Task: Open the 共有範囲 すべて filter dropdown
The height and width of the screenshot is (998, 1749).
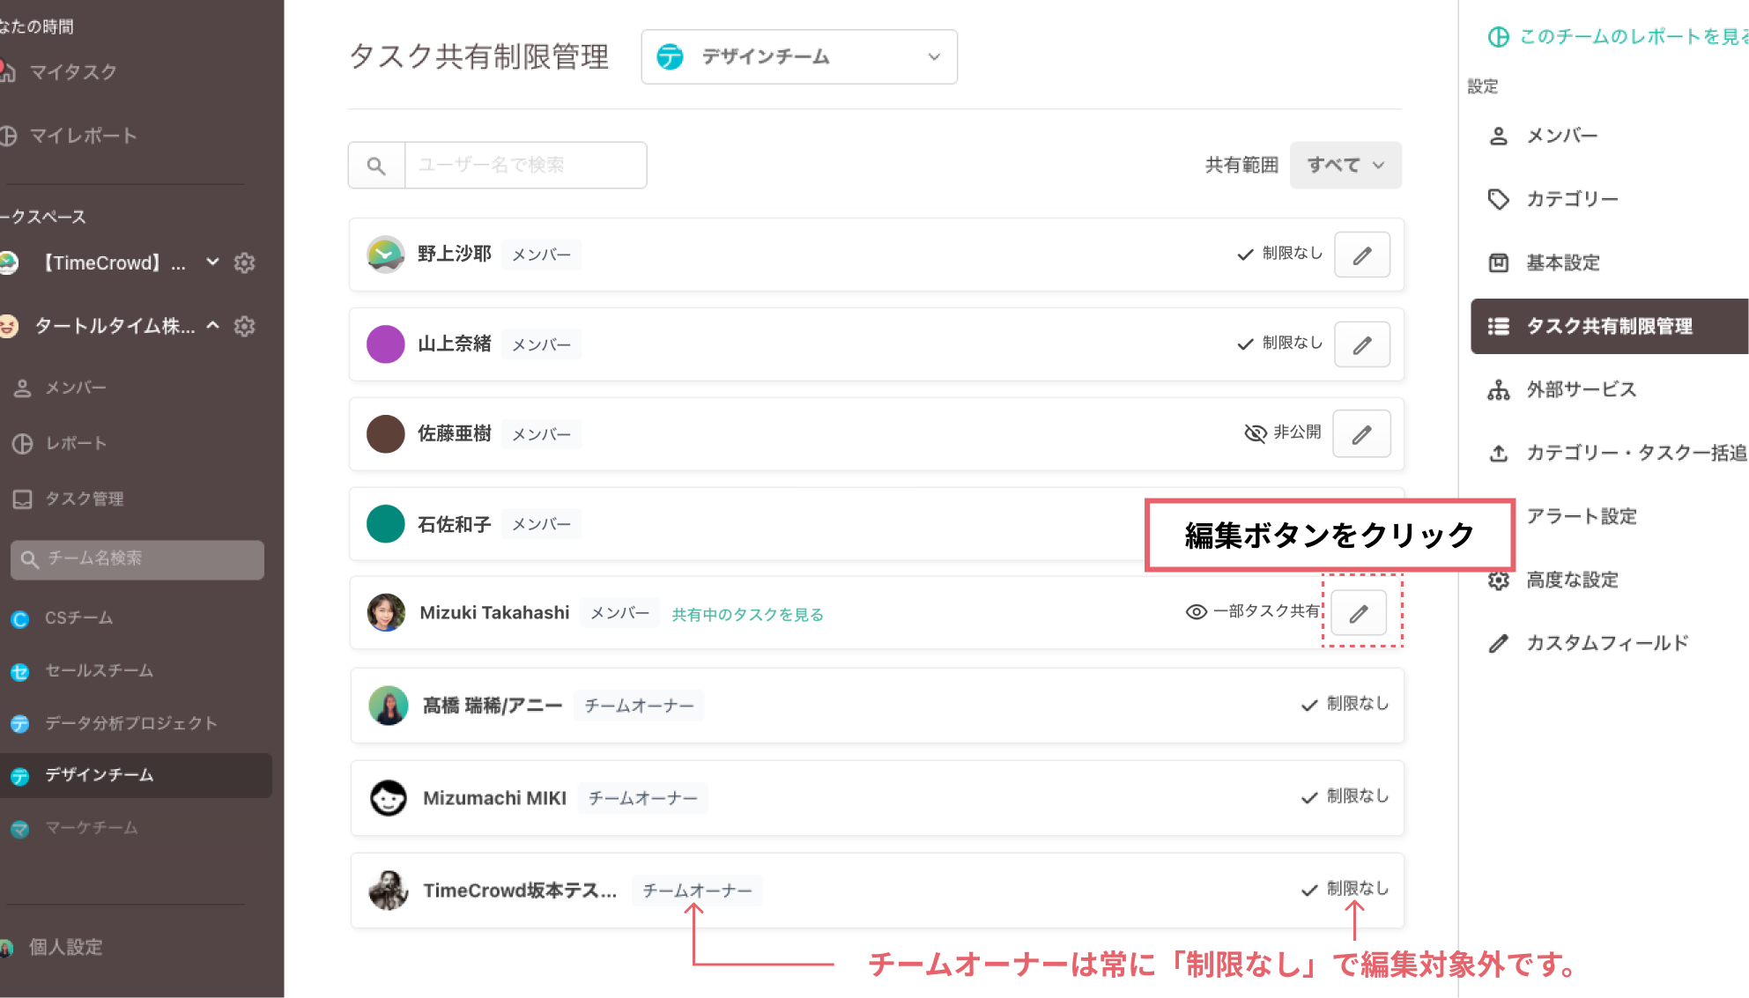Action: point(1345,166)
